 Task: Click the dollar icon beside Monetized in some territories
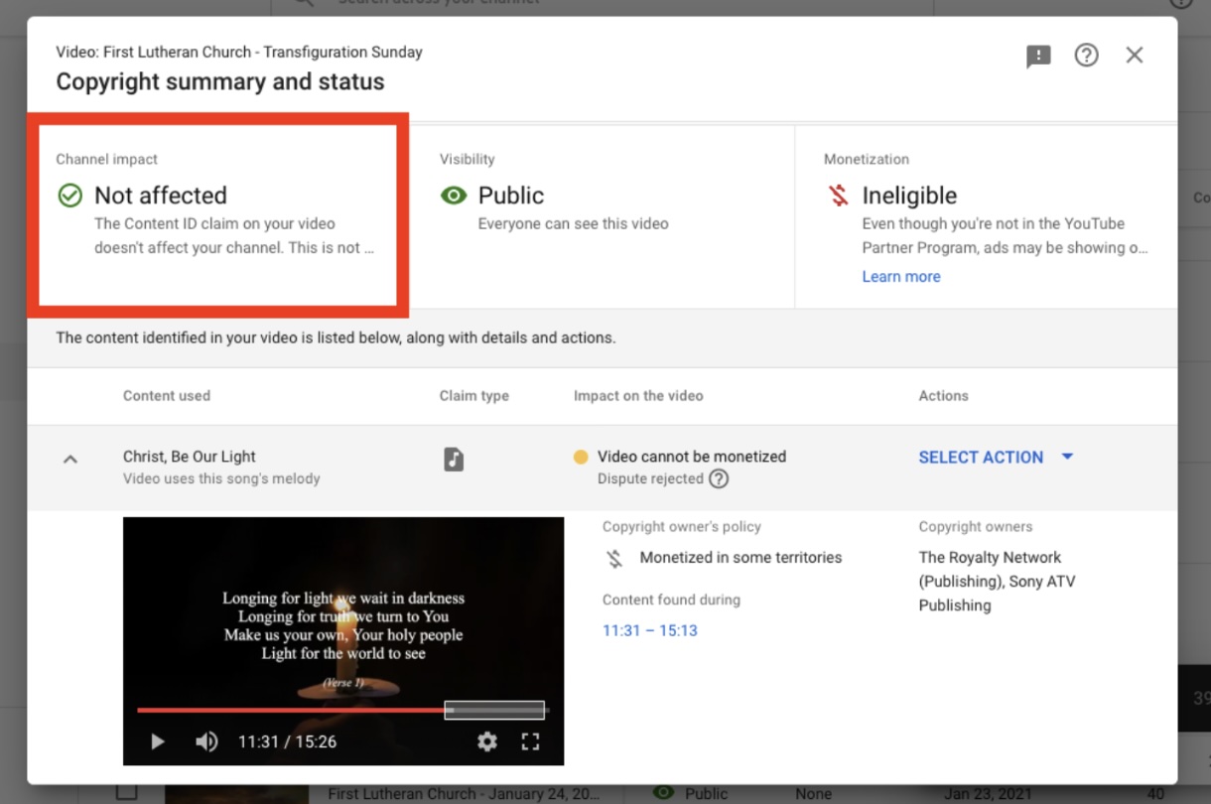coord(612,558)
